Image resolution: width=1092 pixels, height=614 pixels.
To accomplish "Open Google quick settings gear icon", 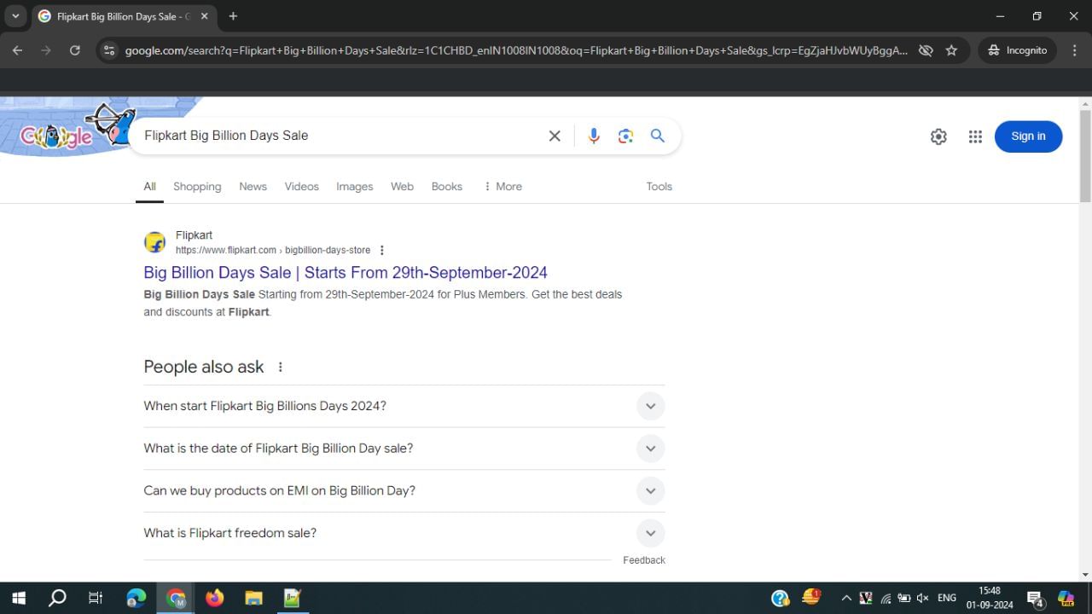I will pos(938,136).
